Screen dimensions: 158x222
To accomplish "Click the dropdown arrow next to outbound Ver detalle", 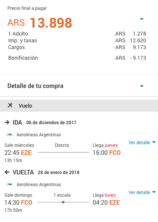I will click(x=154, y=142).
